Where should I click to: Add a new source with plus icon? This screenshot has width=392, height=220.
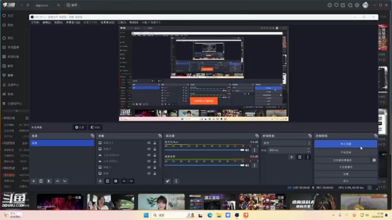(x=100, y=181)
